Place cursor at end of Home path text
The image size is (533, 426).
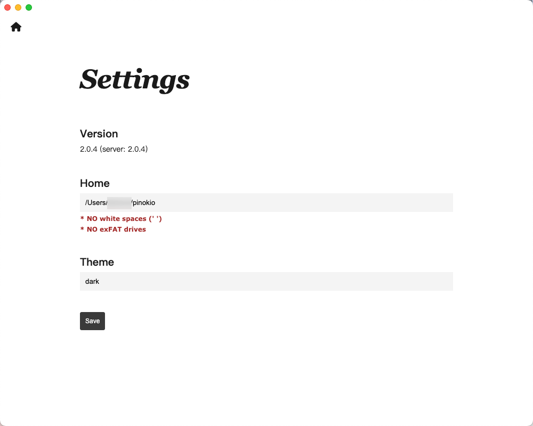coord(155,203)
